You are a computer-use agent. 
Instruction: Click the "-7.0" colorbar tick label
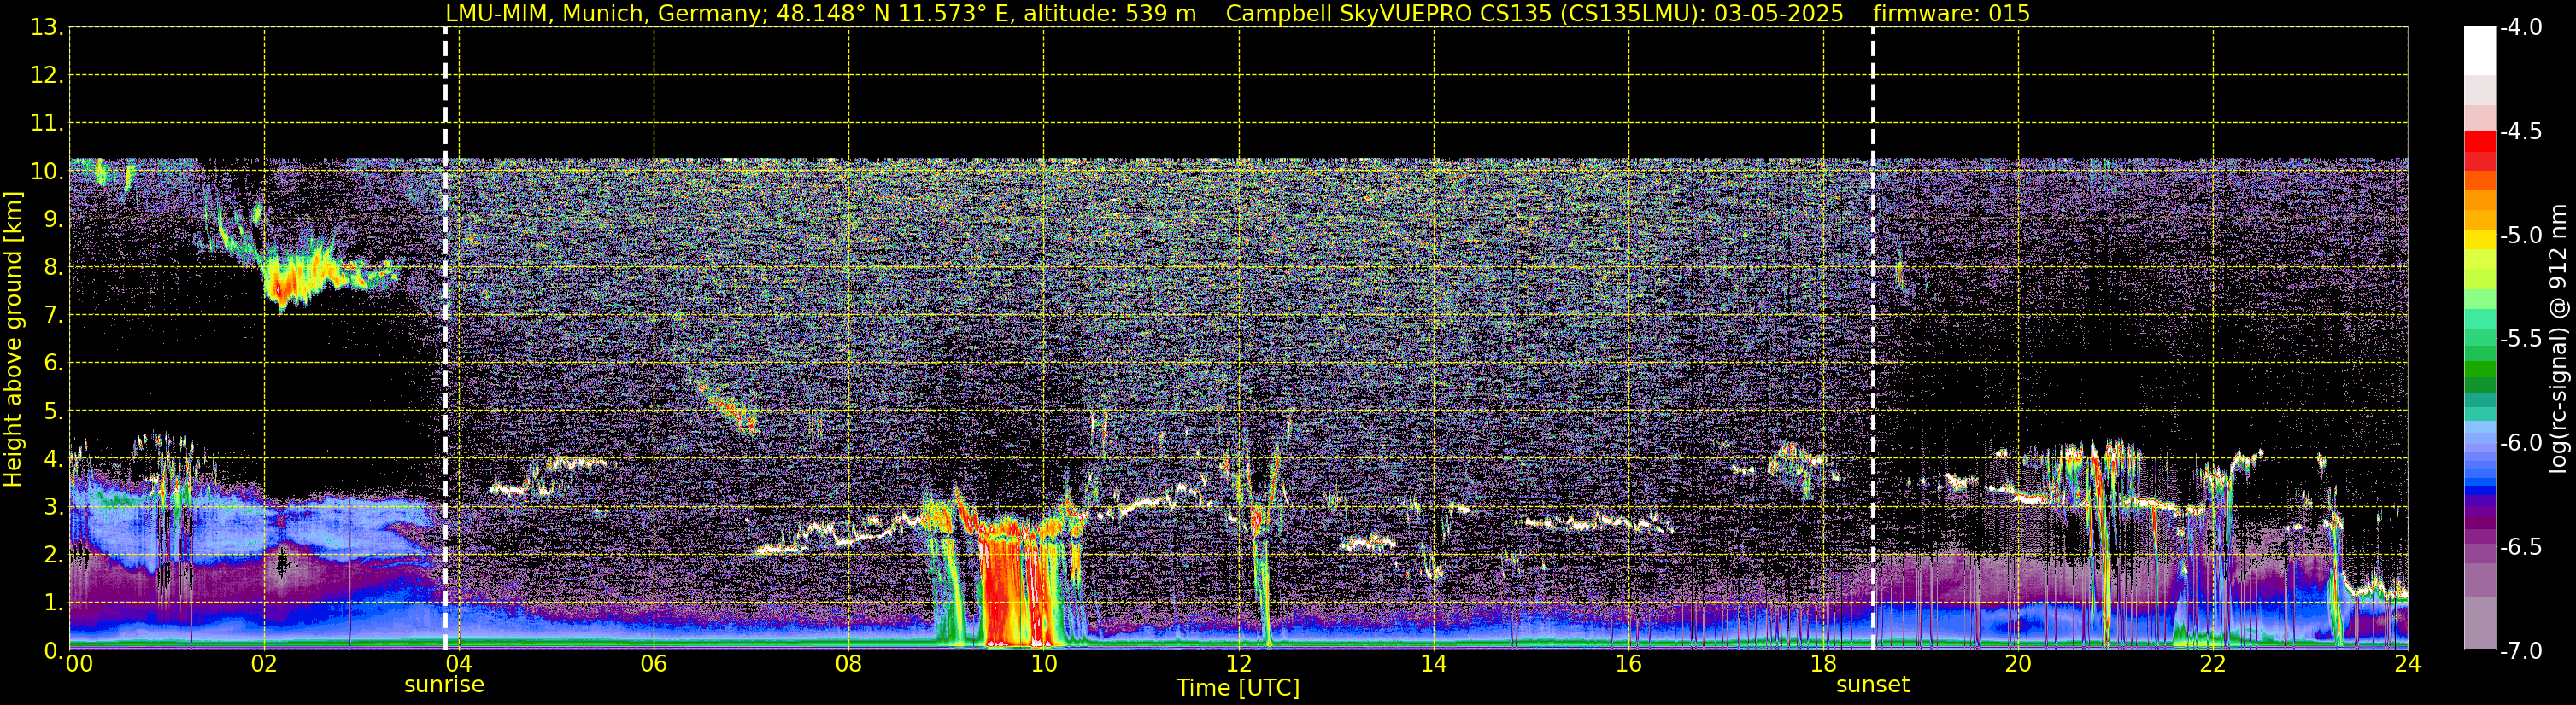click(x=2520, y=651)
